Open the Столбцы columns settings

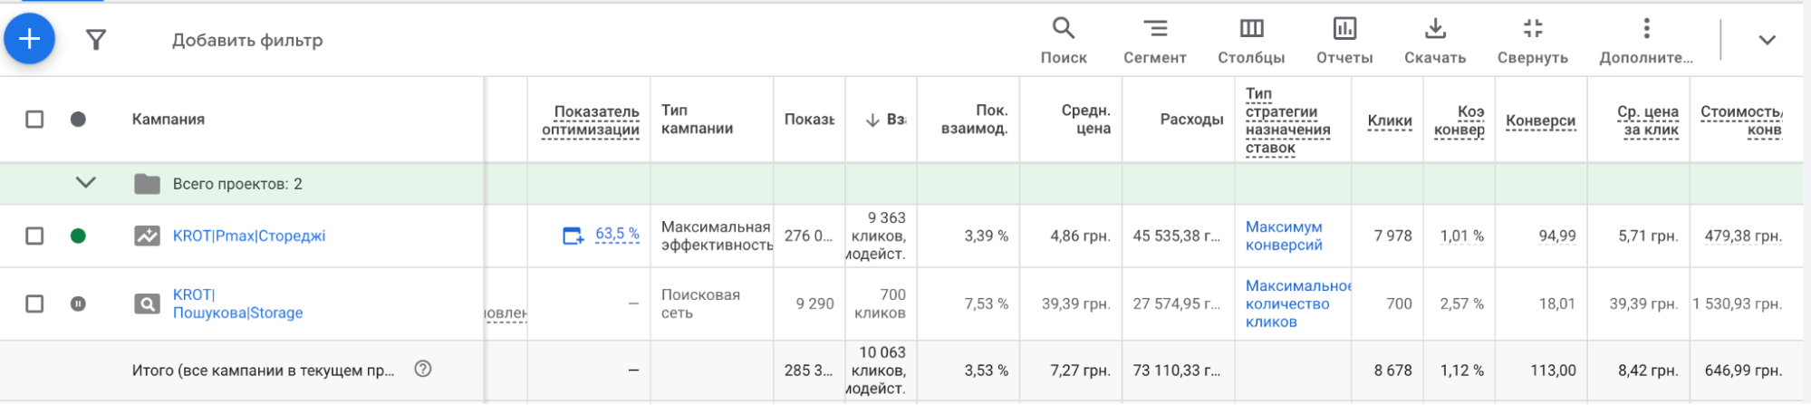pyautogui.click(x=1251, y=40)
